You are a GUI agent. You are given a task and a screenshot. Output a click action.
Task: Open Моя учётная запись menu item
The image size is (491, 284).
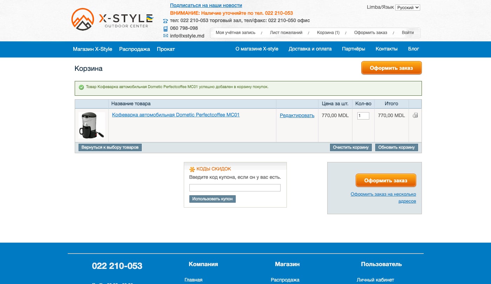[235, 33]
